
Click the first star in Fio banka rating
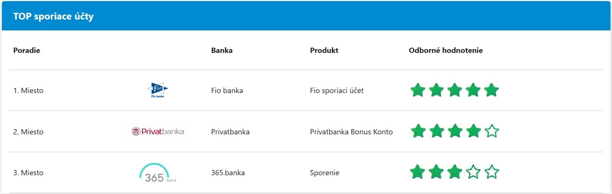[418, 90]
